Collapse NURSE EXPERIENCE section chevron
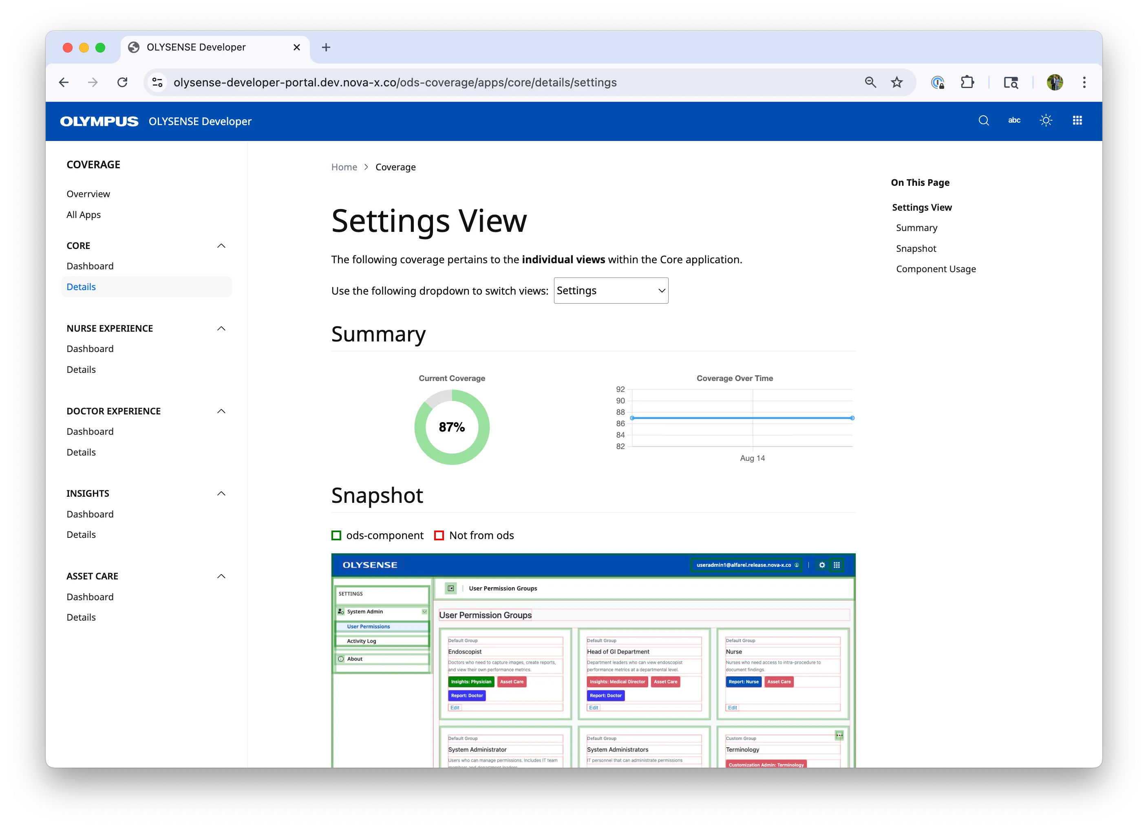Screen dimensions: 1148x828 click(x=221, y=329)
